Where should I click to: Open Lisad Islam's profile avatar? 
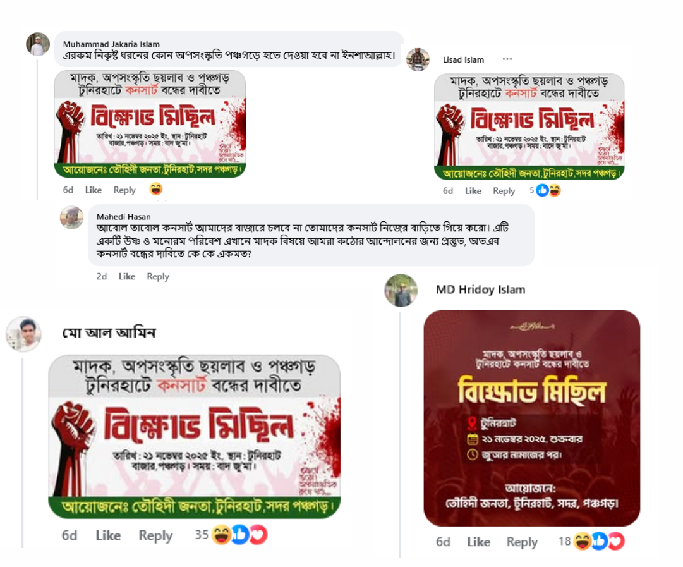pyautogui.click(x=418, y=59)
